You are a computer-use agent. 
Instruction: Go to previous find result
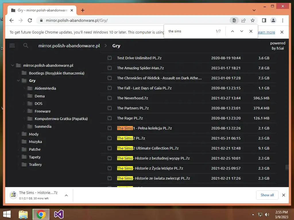(x=233, y=31)
